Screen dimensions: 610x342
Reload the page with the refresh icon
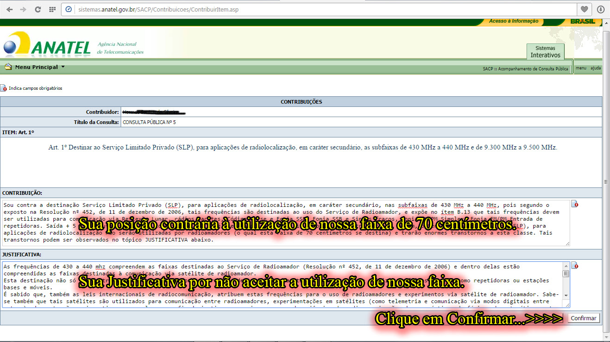[38, 9]
